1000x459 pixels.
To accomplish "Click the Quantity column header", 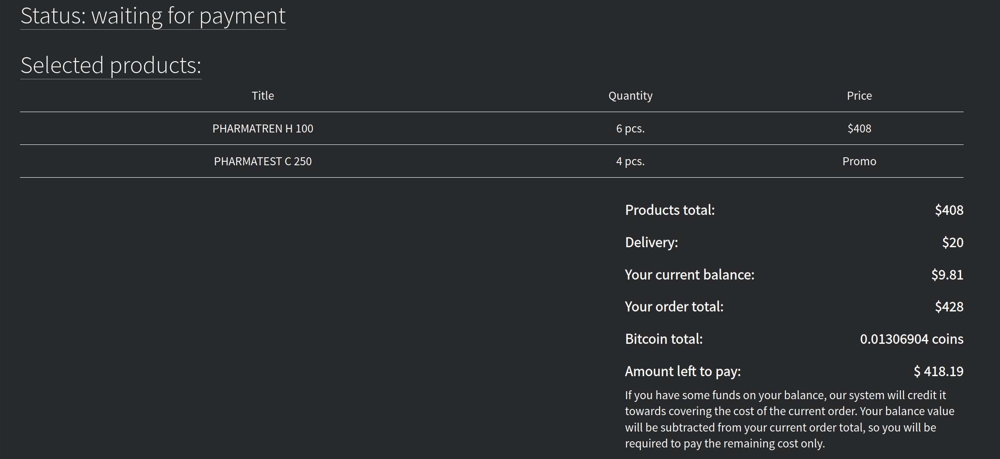I will tap(630, 96).
